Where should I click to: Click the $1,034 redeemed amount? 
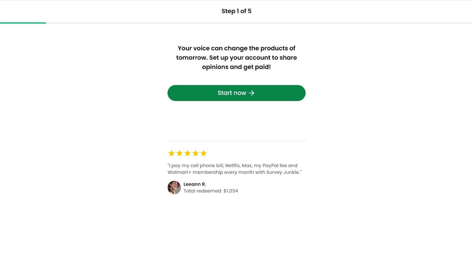pos(231,191)
